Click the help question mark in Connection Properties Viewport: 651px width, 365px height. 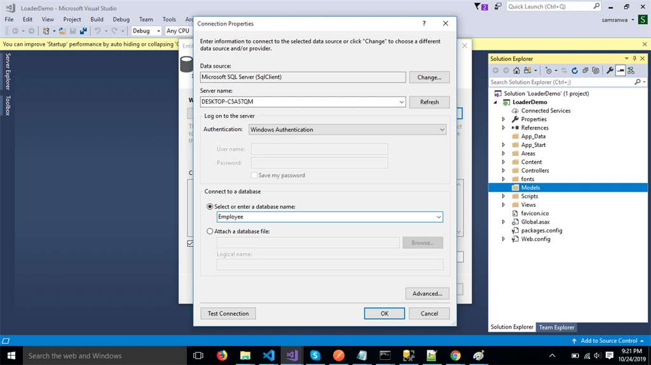424,23
